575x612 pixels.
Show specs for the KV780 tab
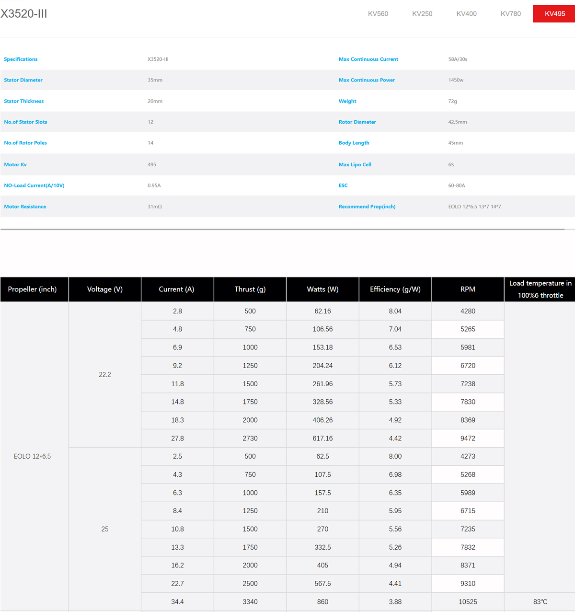pyautogui.click(x=510, y=14)
